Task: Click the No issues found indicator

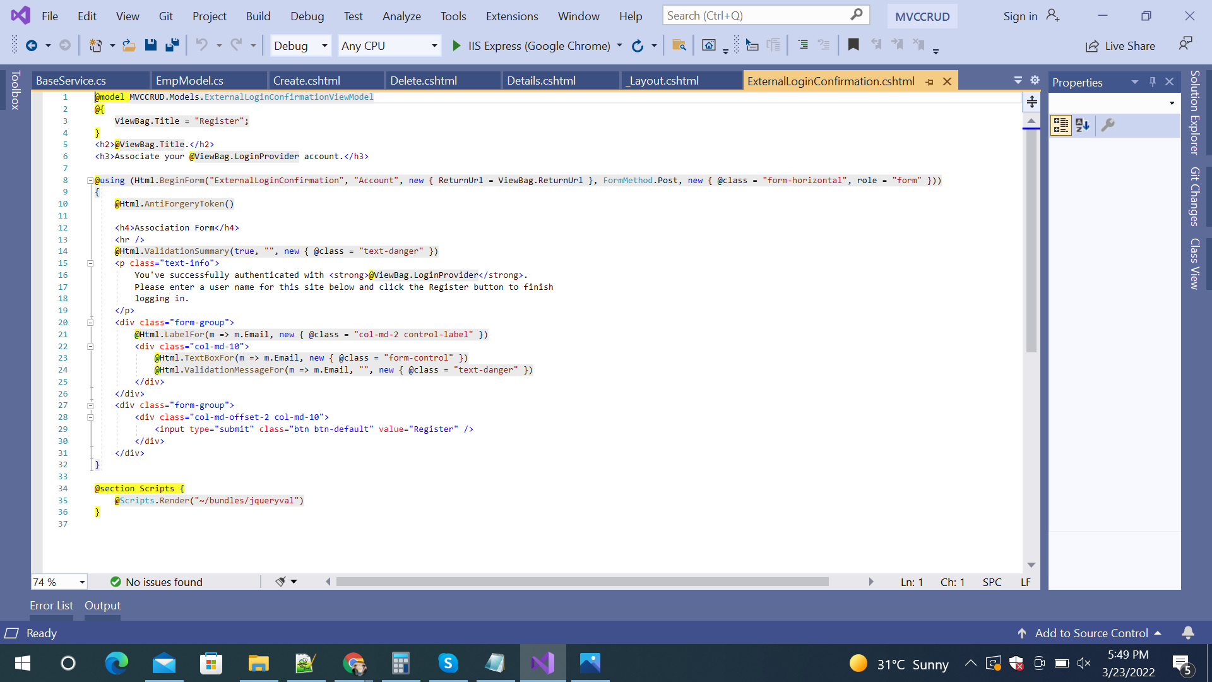Action: [x=157, y=582]
